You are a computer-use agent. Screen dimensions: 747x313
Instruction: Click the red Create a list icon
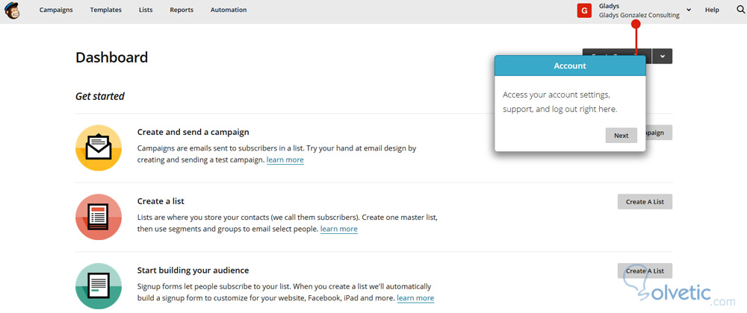coord(99,217)
